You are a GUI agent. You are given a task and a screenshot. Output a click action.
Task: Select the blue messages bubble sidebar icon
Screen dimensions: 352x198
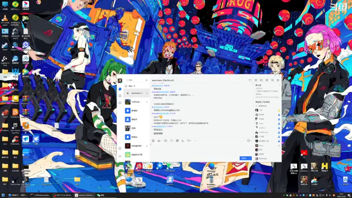coord(120,89)
